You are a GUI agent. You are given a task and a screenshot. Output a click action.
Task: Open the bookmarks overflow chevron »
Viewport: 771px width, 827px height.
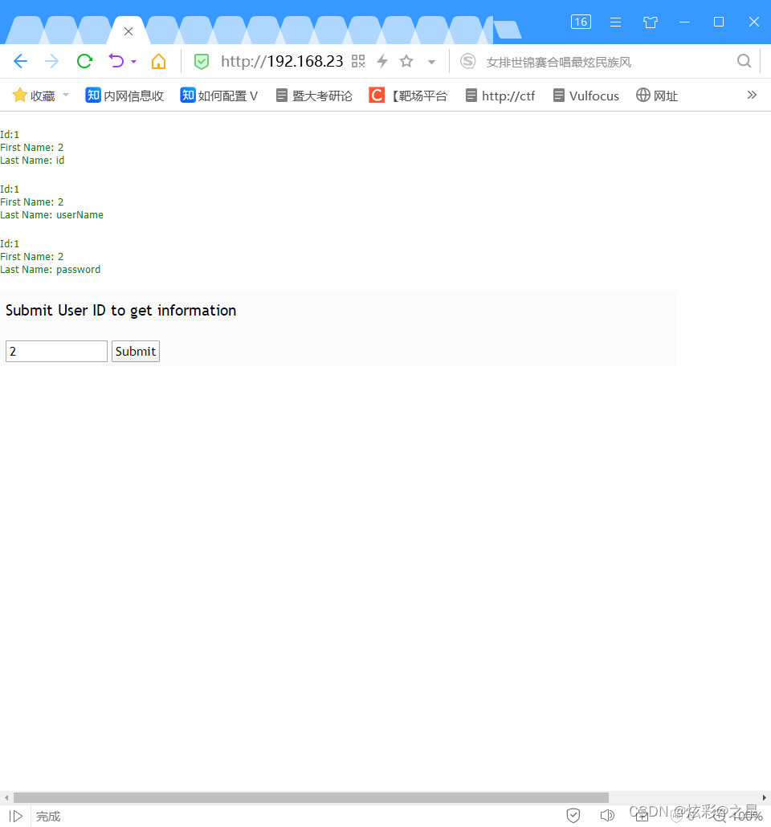coord(752,95)
